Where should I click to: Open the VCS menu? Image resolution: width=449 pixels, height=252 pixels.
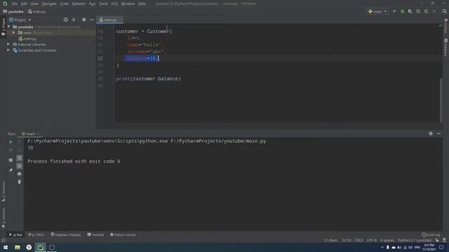[114, 3]
